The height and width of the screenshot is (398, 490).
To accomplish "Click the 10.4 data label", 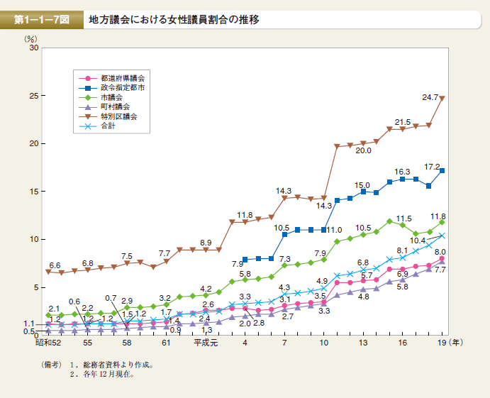I will [x=418, y=241].
